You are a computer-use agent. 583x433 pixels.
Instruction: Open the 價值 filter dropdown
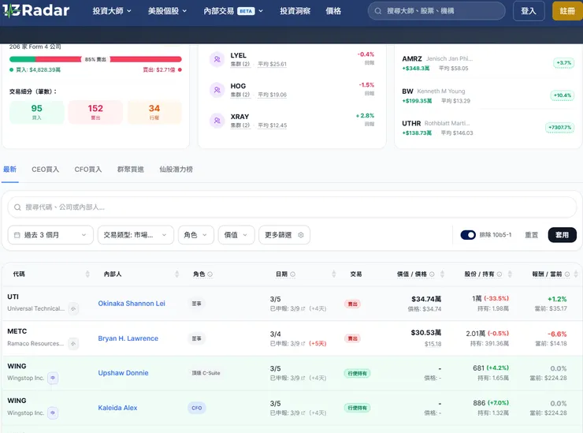236,235
